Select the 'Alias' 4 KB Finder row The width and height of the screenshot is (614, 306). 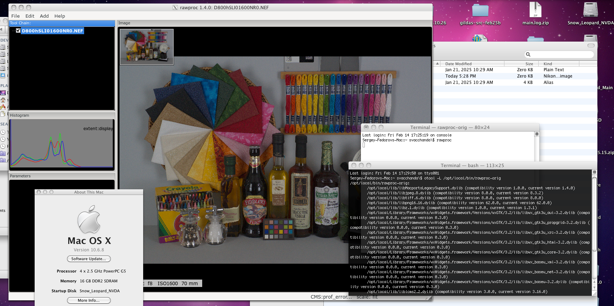tap(515, 82)
